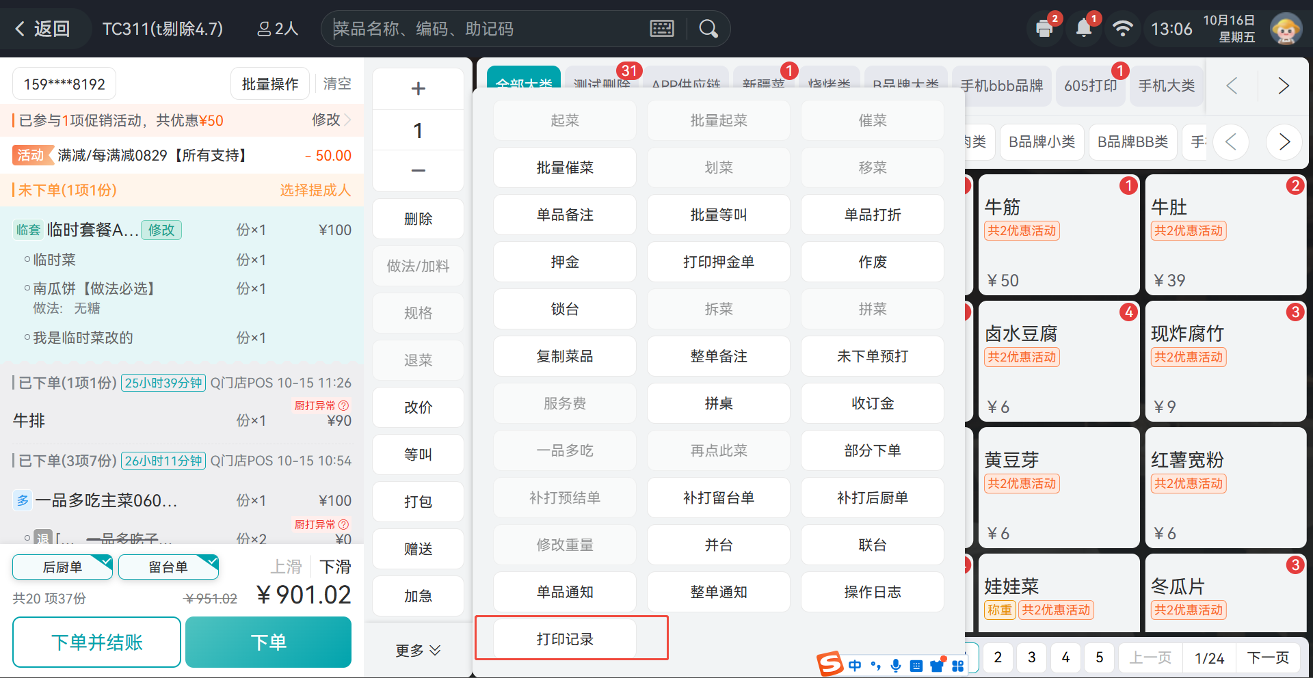The width and height of the screenshot is (1313, 678).
Task: Click the magnifier search icon
Action: pos(708,29)
